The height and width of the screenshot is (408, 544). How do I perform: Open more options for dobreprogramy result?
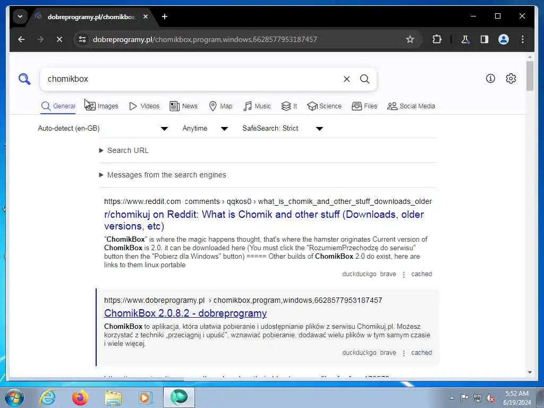pos(404,353)
